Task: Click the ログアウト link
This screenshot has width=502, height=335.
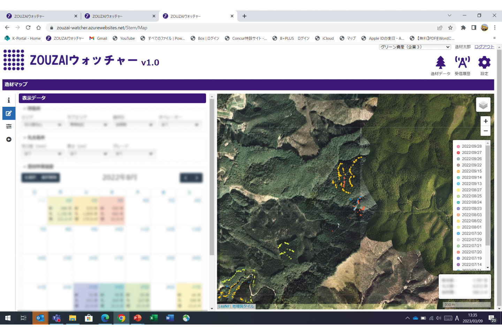Action: (x=484, y=47)
